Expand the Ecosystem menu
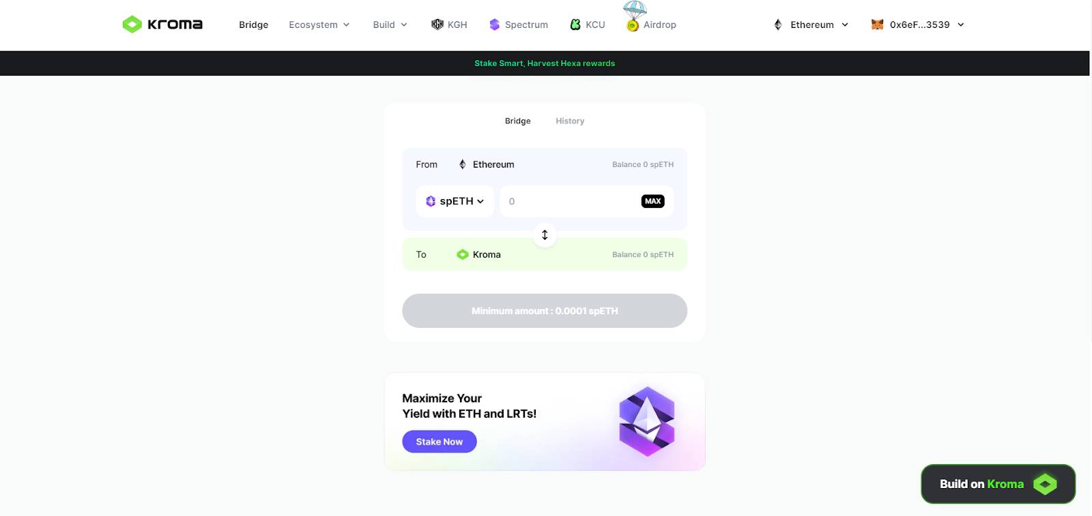Screen dimensions: 1092x516 319,25
